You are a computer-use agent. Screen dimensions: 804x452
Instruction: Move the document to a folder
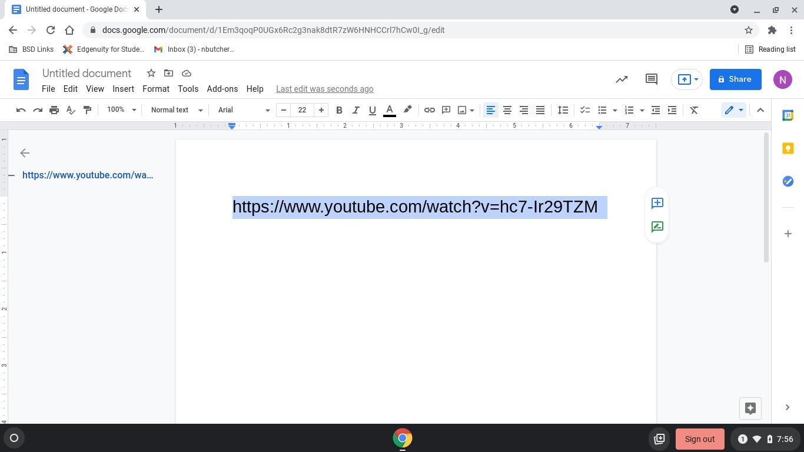(168, 73)
